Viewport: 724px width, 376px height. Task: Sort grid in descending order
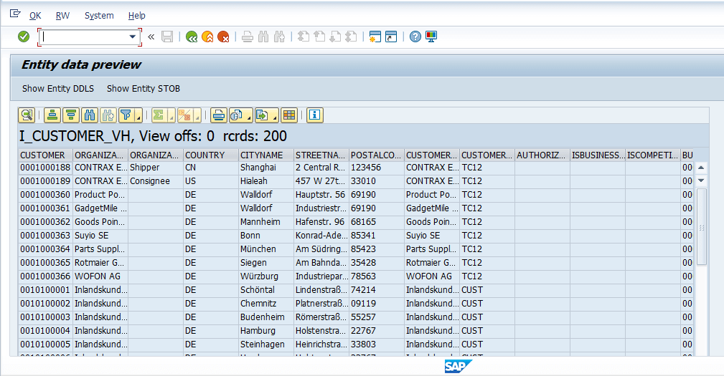[x=71, y=115]
